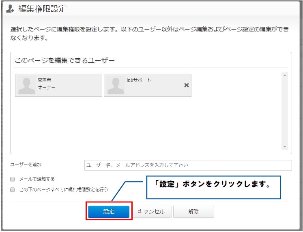Click the blue 設定 button
303x232 pixels.
click(x=109, y=212)
